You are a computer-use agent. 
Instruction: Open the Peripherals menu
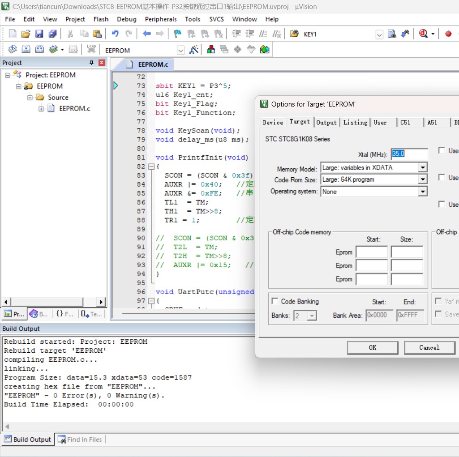pos(161,19)
